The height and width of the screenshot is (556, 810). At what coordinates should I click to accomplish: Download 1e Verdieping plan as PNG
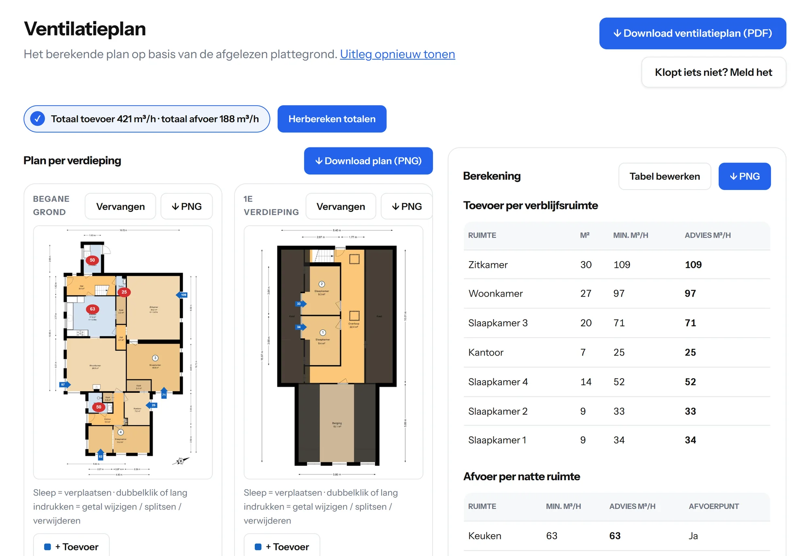click(x=407, y=207)
